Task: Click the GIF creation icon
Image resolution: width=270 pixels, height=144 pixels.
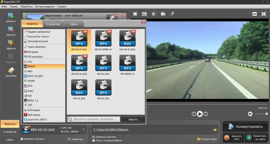Action: point(254,14)
